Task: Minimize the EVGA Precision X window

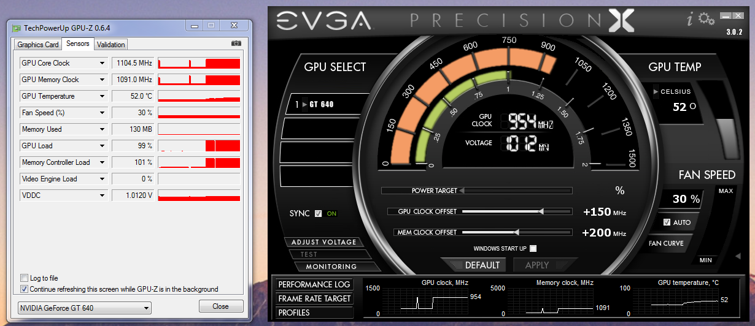Action: 726,15
